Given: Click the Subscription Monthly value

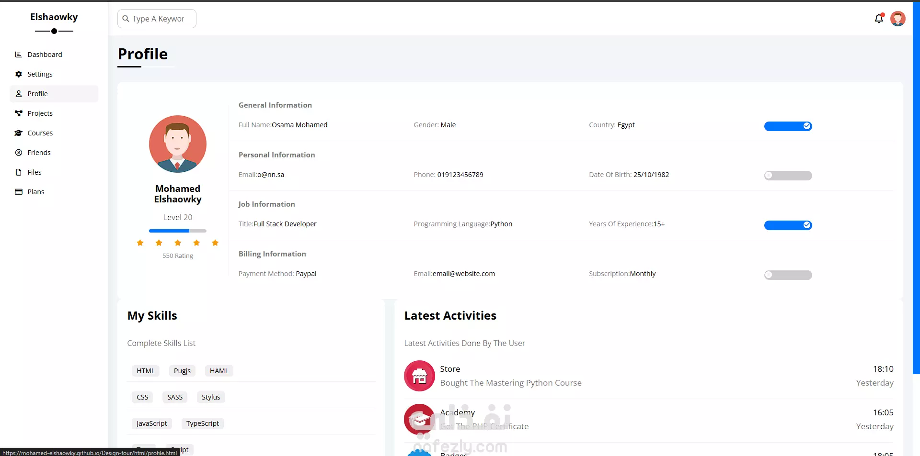Looking at the screenshot, I should [643, 274].
